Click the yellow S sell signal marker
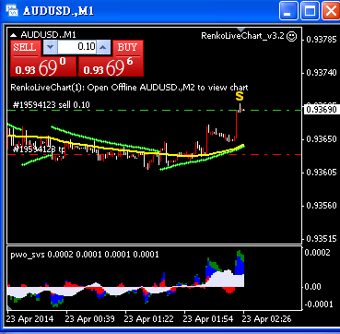Screen dimensions: 340x334 point(240,96)
